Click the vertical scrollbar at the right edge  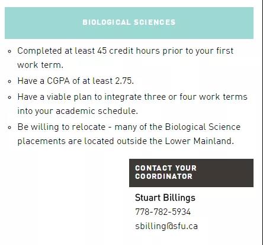[262, 122]
